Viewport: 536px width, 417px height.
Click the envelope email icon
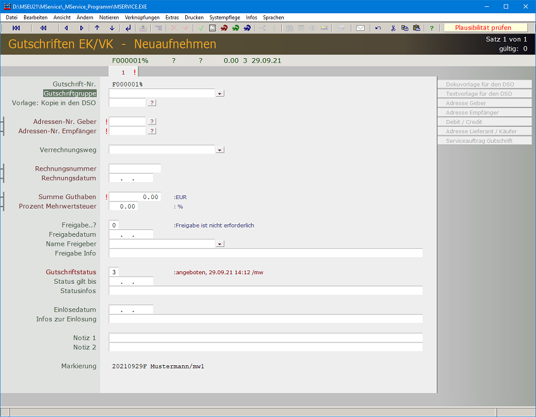coord(360,28)
